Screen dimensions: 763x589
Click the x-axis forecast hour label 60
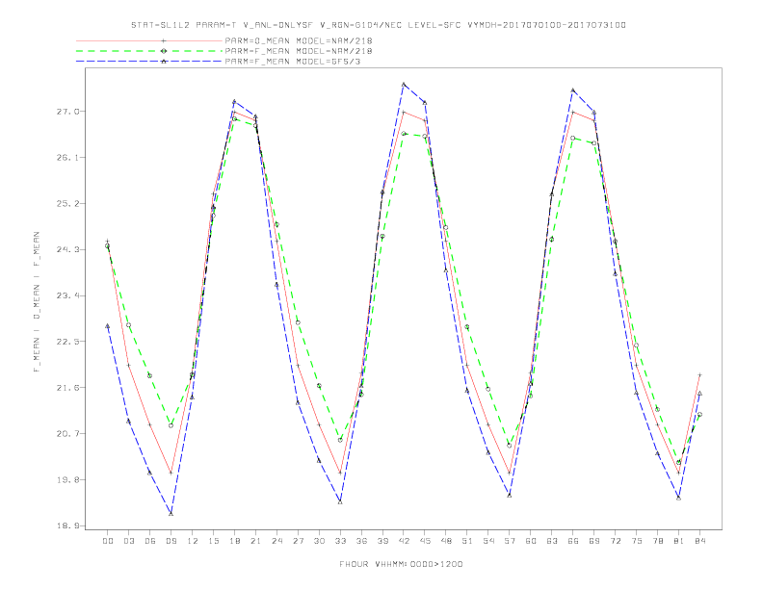[531, 541]
